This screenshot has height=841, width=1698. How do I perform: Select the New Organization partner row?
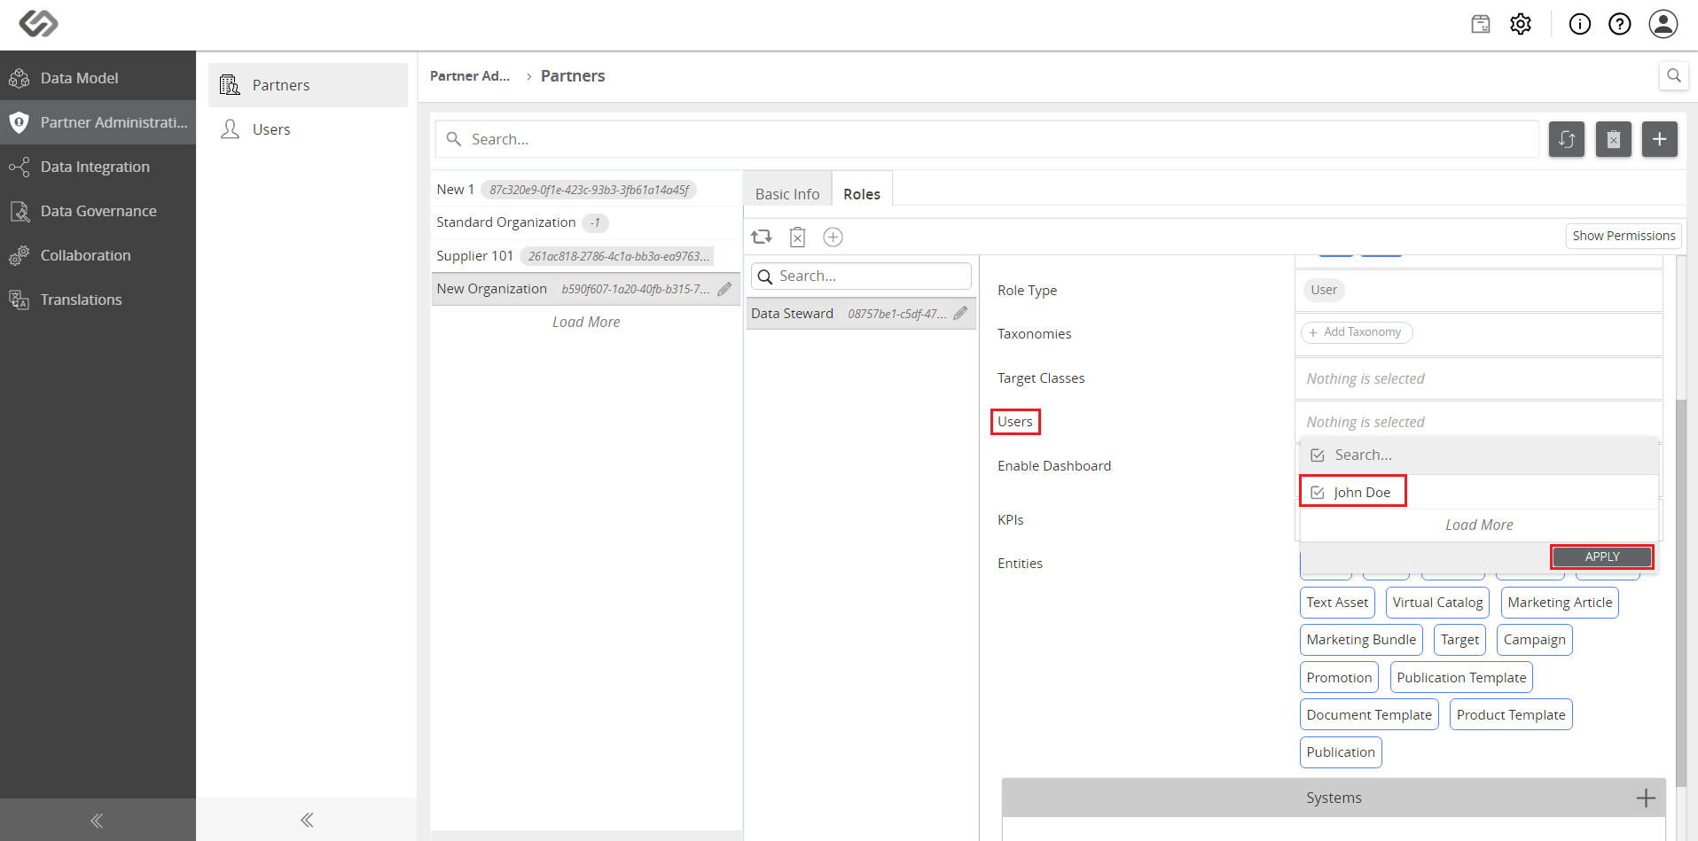pyautogui.click(x=586, y=289)
